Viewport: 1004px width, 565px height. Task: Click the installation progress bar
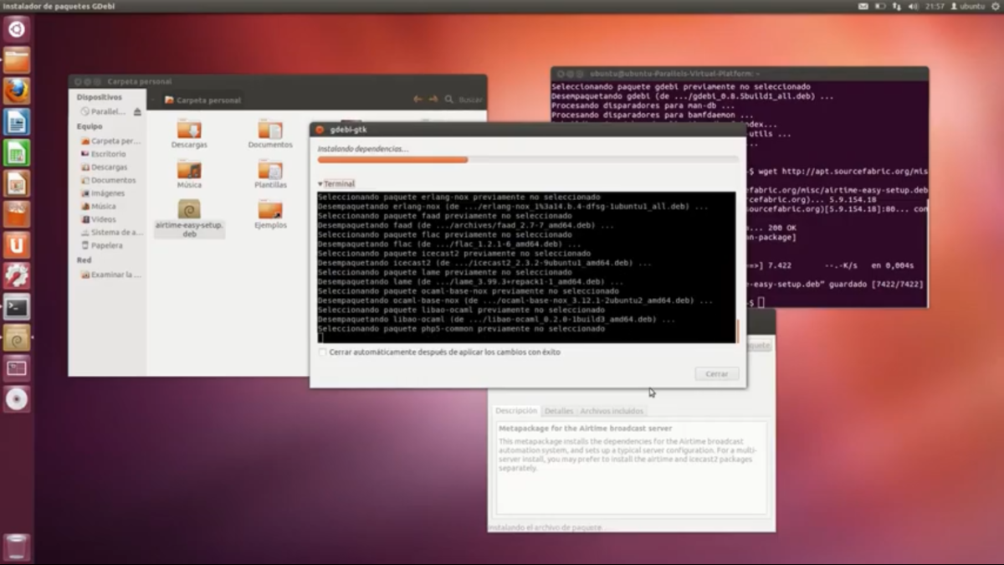coord(528,159)
